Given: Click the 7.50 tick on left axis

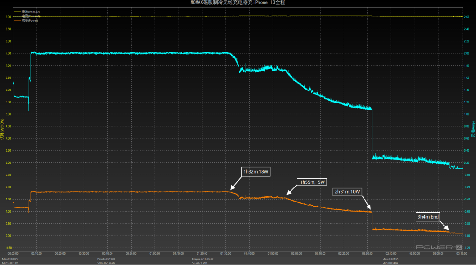Looking at the screenshot, I should (8, 53).
